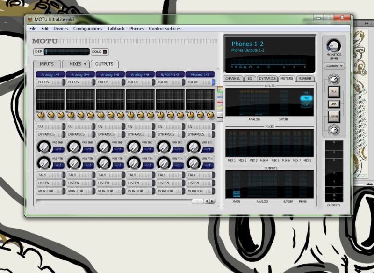This screenshot has width=374, height=273.
Task: Click the large TALK button under Monitor Level
Action: click(334, 92)
